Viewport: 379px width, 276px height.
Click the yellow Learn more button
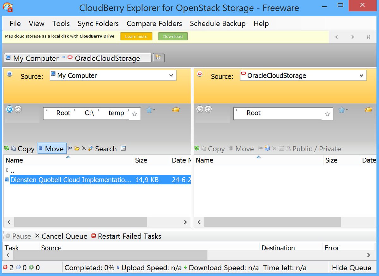point(136,37)
